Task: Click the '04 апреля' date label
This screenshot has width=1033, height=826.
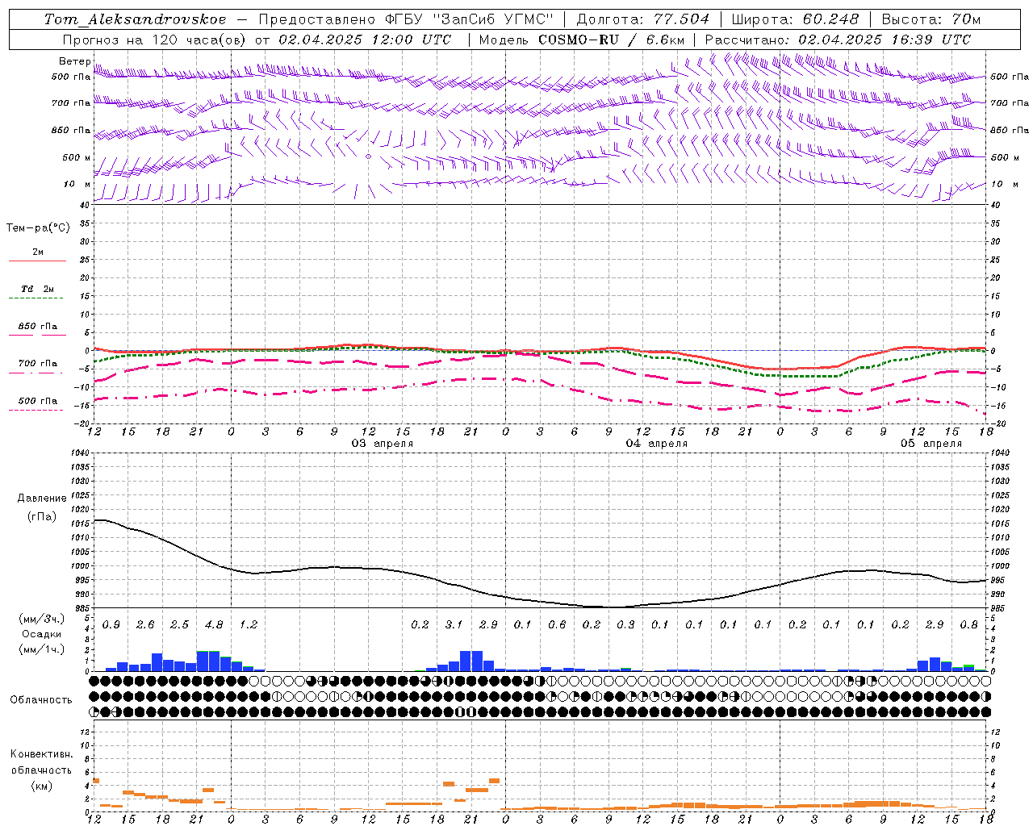Action: [x=657, y=444]
